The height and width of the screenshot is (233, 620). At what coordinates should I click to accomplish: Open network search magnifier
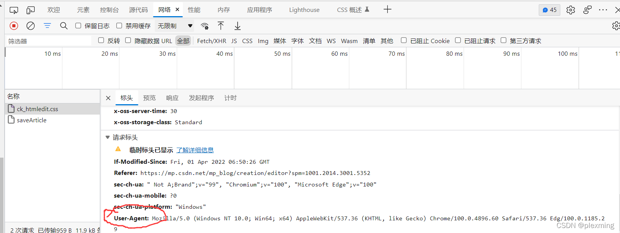coord(64,26)
